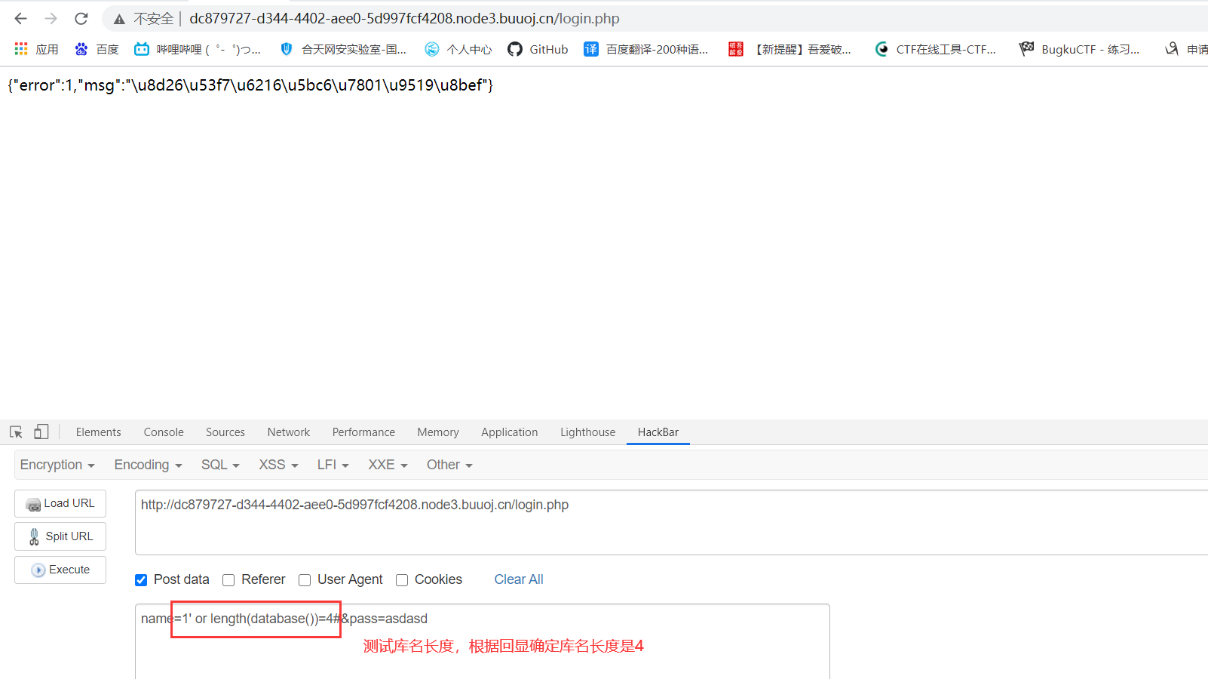Switch to the Console tab
1208x679 pixels.
click(x=164, y=432)
